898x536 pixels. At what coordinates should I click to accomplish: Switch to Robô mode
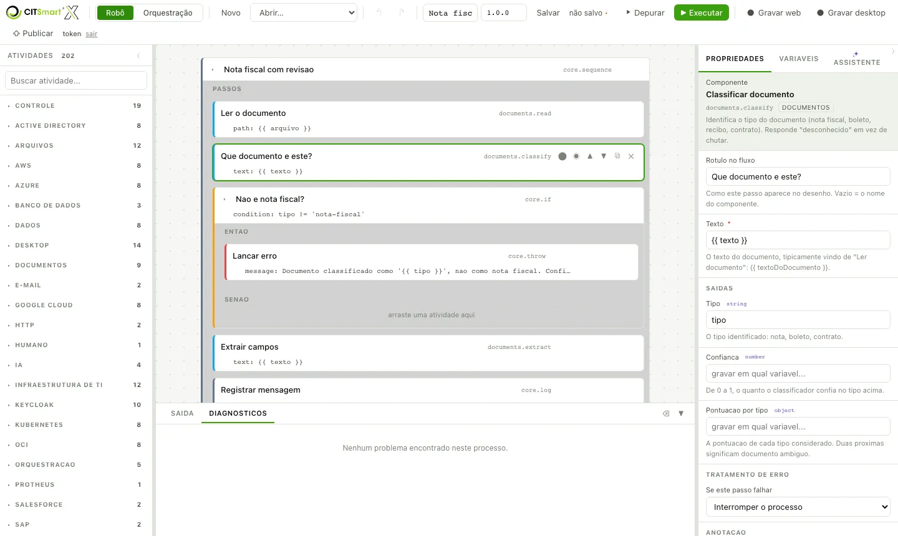(x=115, y=12)
